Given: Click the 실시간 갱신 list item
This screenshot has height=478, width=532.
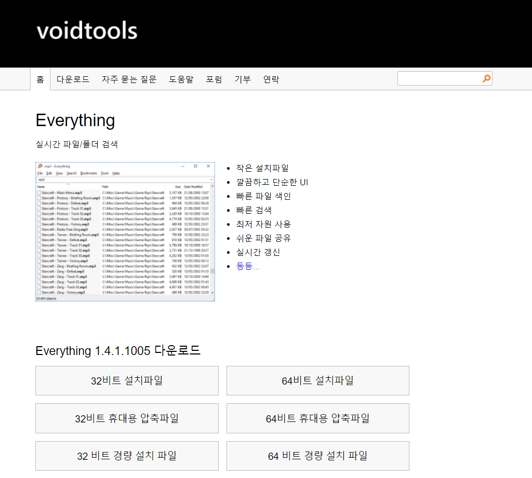Looking at the screenshot, I should pyautogui.click(x=258, y=252).
